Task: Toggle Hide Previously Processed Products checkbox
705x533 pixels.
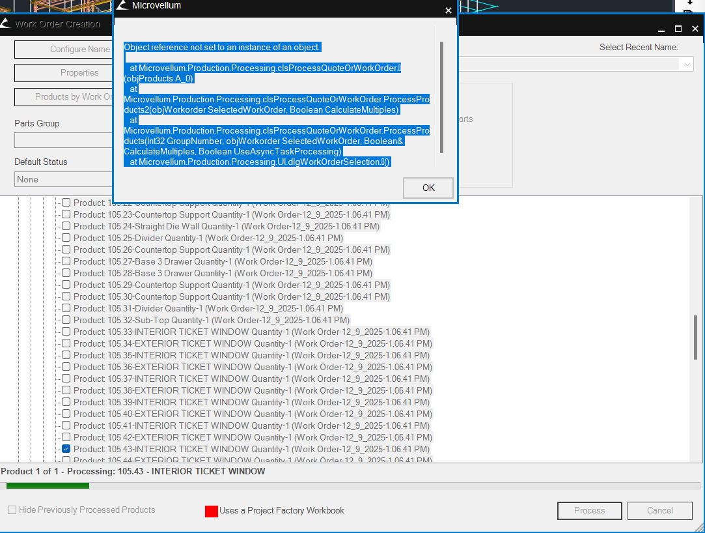Action: point(12,510)
